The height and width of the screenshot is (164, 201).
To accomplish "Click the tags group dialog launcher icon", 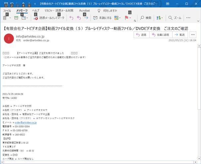I will point(135,21).
